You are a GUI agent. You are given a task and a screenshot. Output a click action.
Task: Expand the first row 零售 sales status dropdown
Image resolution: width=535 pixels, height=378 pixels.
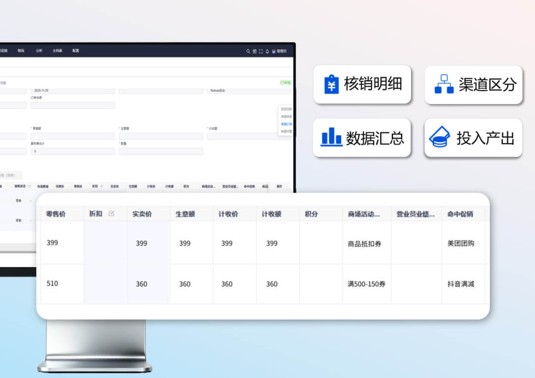31,200
